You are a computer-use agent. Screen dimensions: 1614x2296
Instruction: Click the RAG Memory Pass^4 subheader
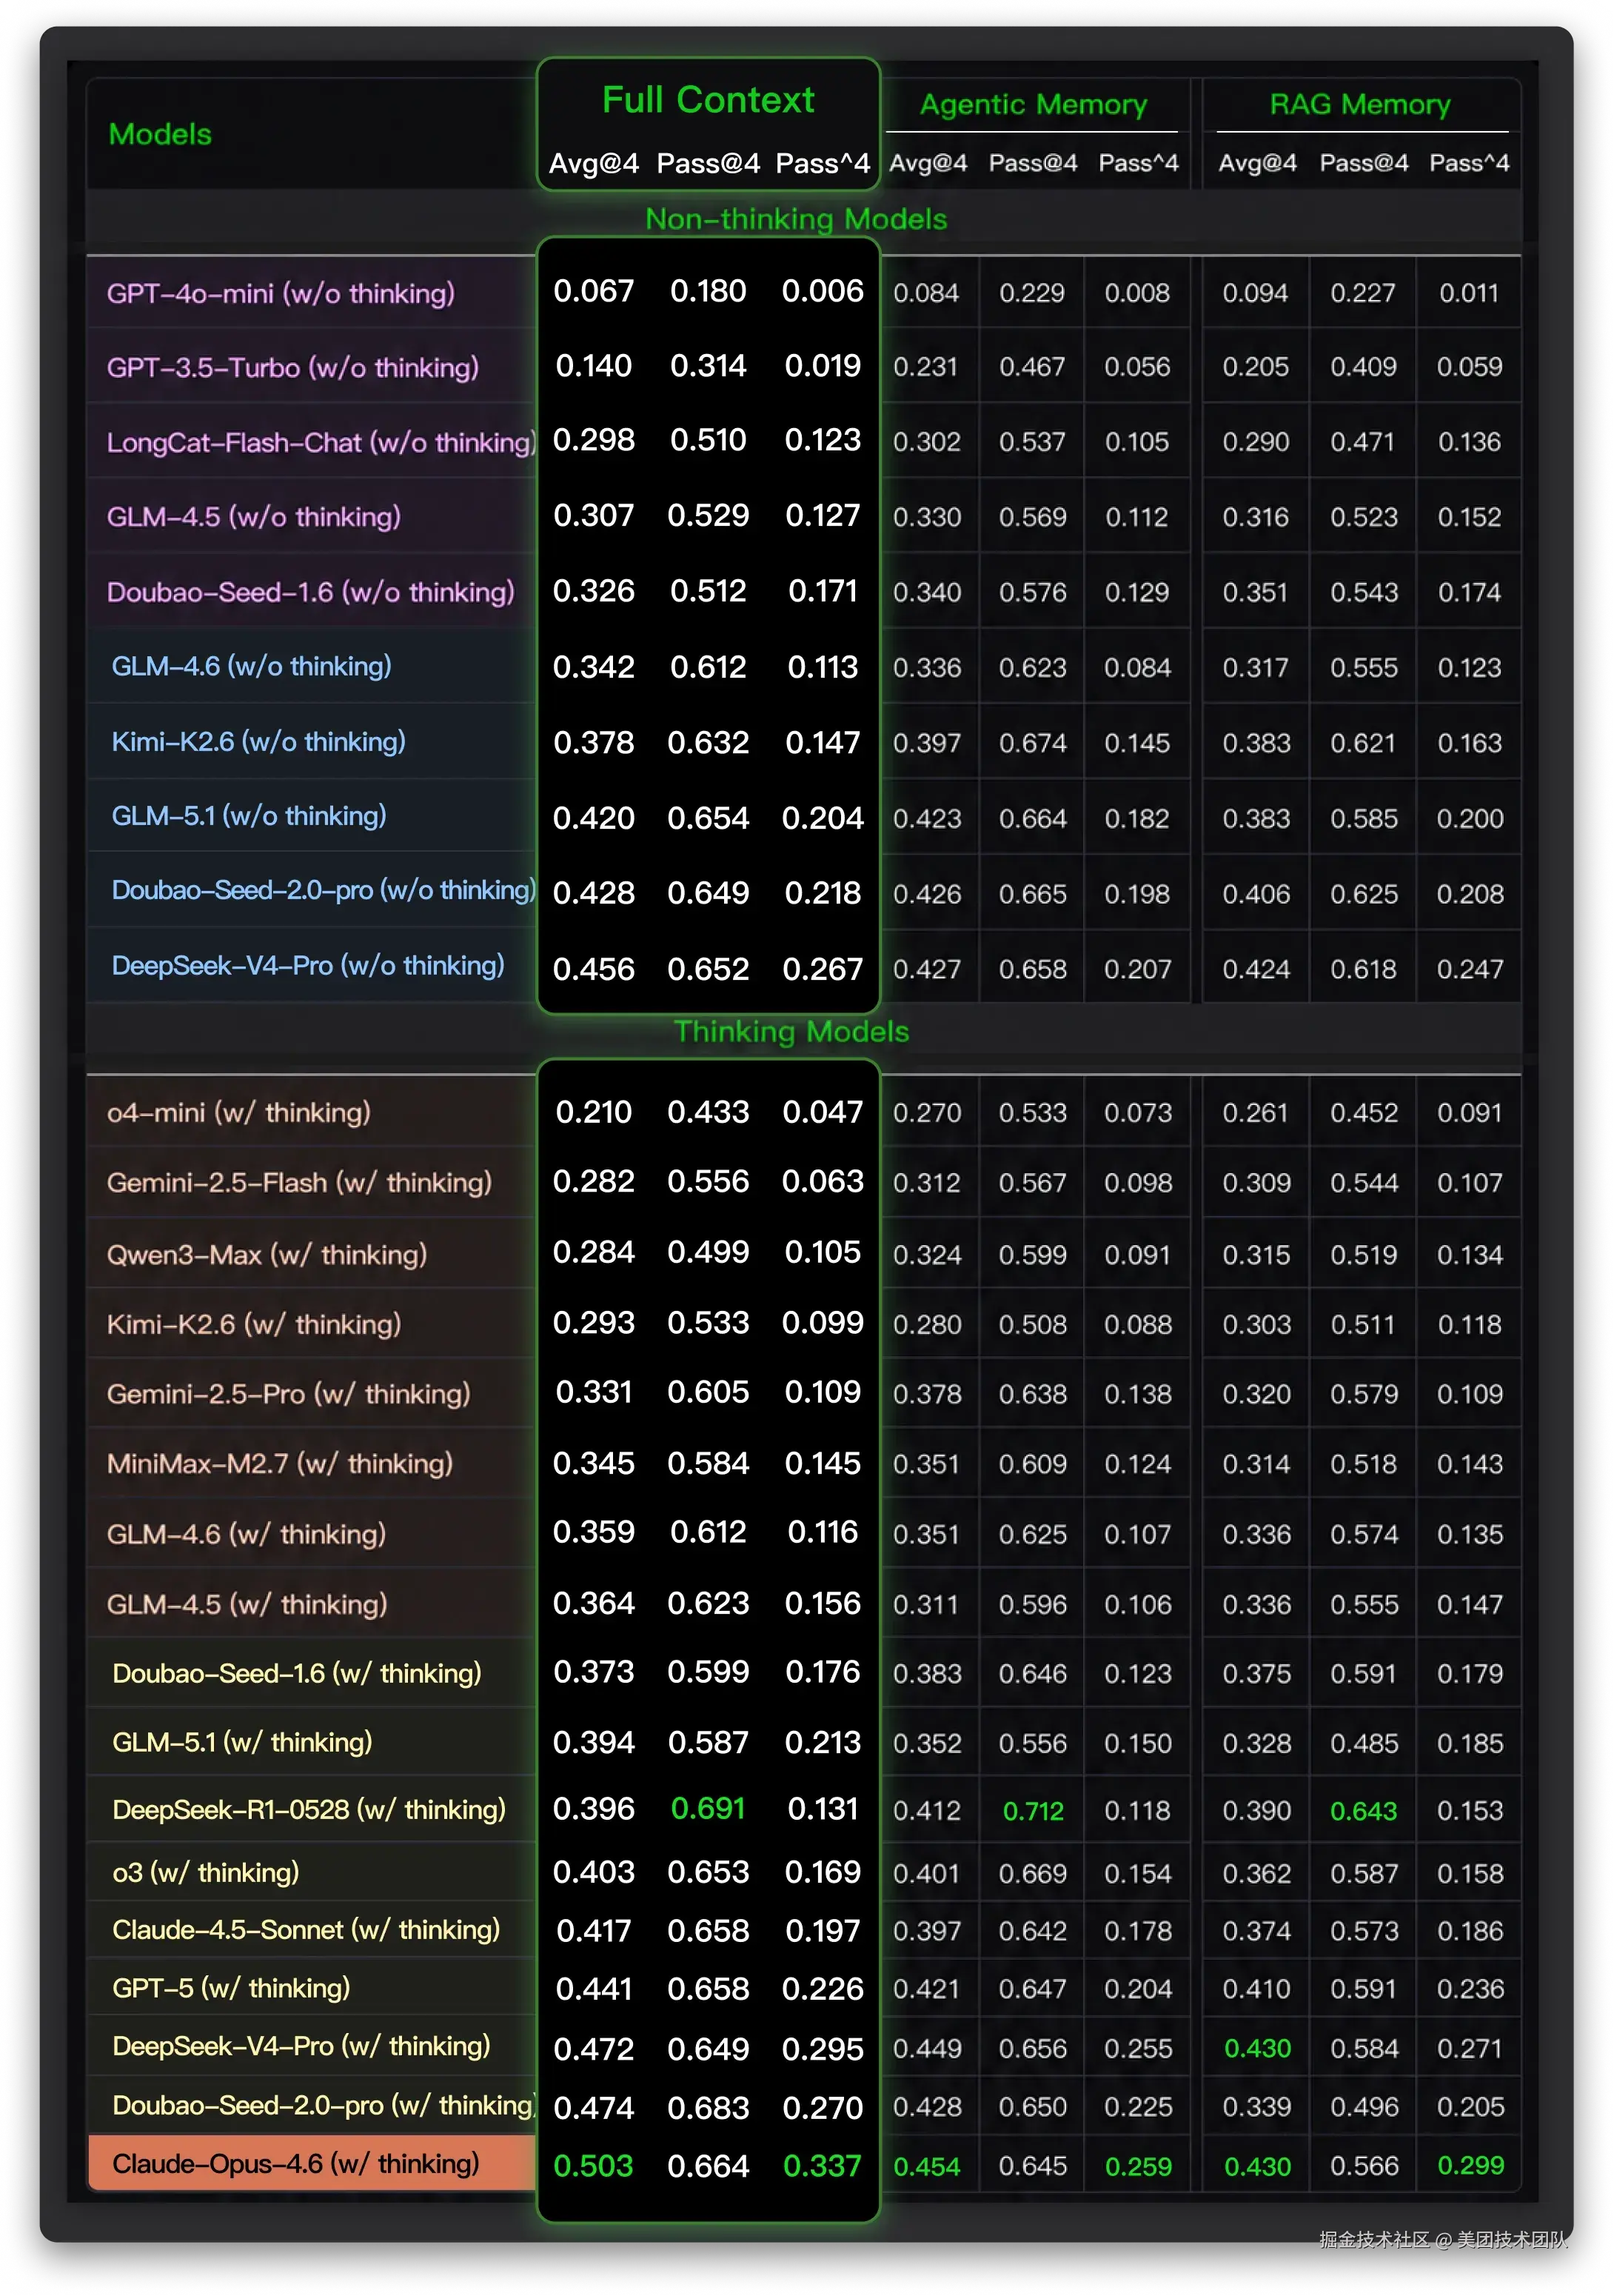click(x=1469, y=162)
